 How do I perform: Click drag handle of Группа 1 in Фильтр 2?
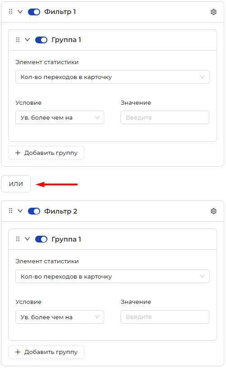click(18, 239)
